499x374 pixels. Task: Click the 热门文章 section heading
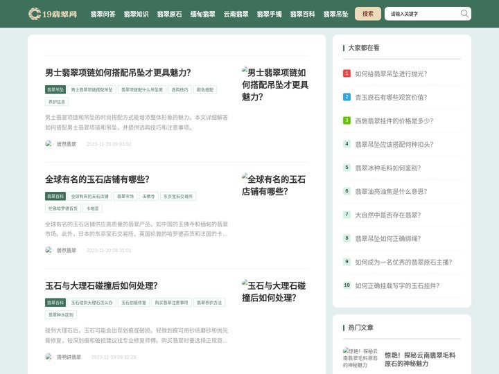click(x=360, y=327)
